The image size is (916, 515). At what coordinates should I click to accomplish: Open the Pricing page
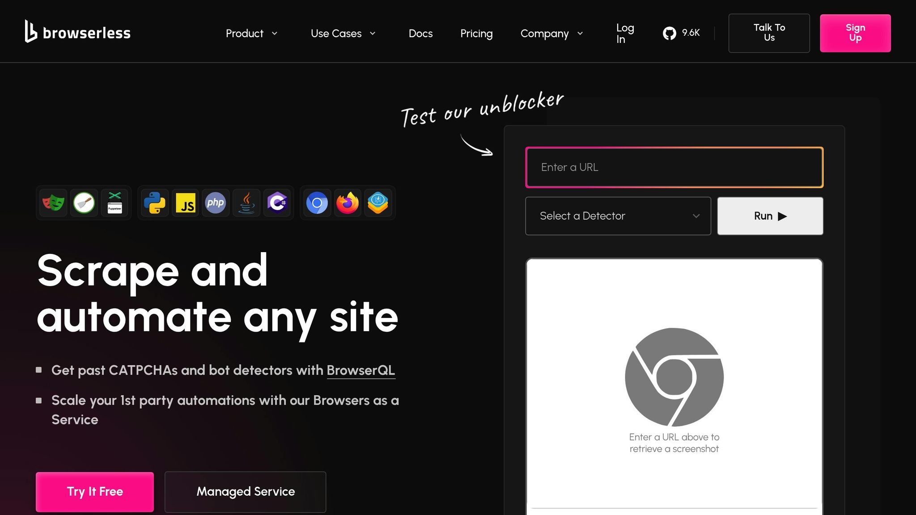pyautogui.click(x=476, y=34)
